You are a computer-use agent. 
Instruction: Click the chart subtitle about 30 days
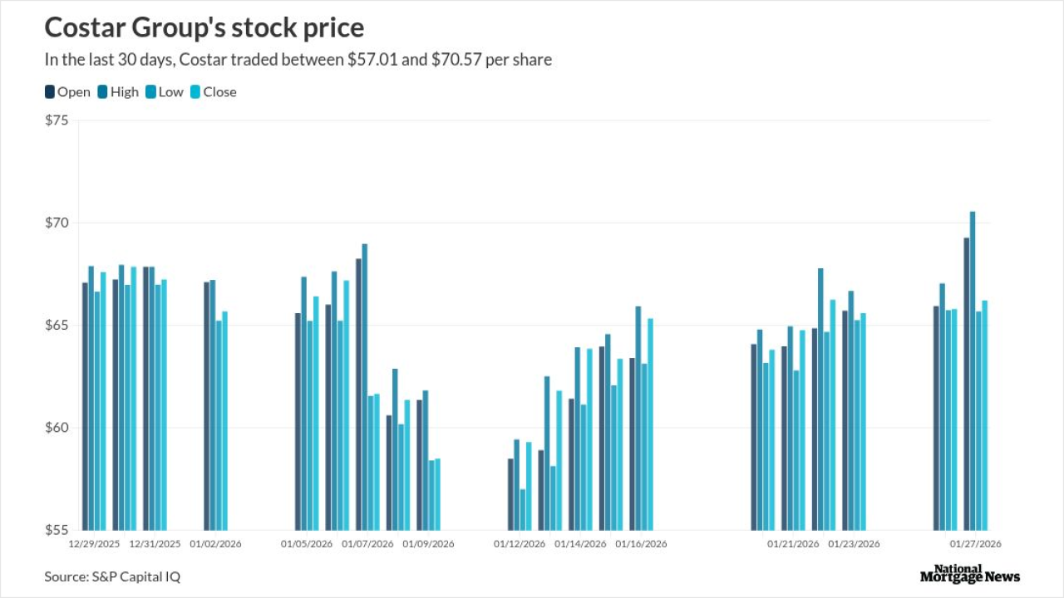(x=298, y=60)
